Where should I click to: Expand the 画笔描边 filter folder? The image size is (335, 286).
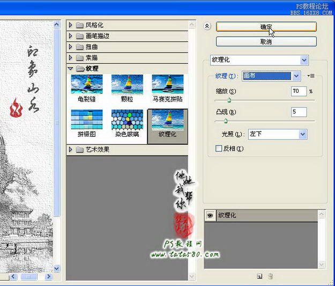[x=70, y=36]
